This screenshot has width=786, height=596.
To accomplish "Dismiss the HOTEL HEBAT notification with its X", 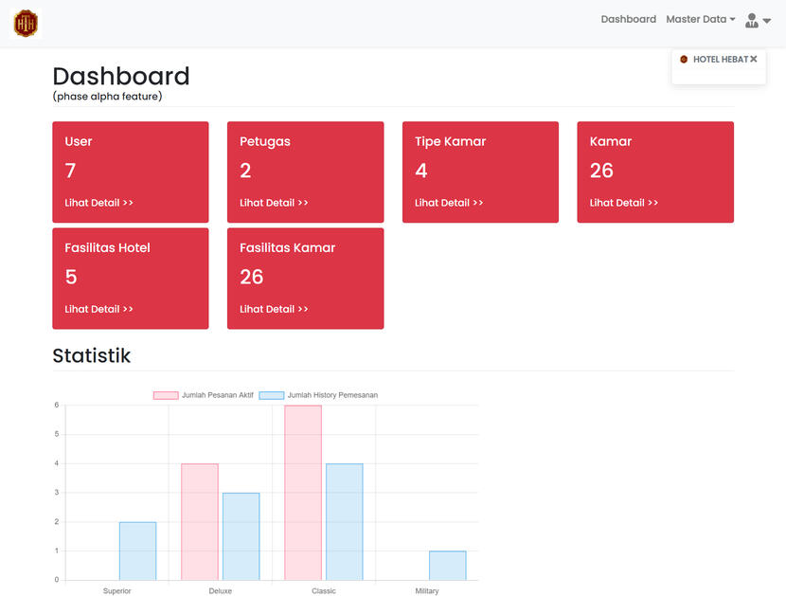I will tap(754, 58).
